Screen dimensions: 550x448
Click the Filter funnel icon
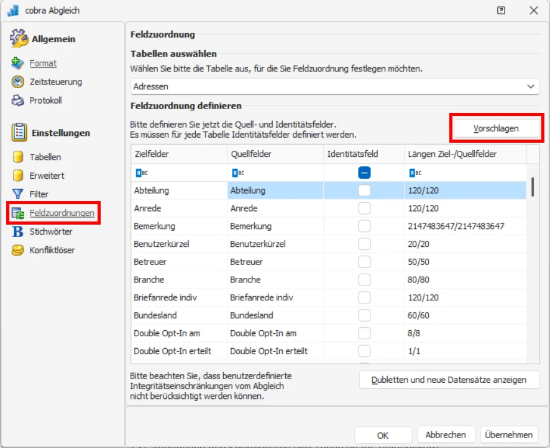[x=17, y=194]
